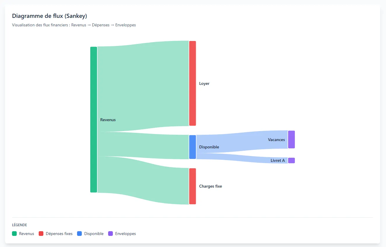Select the Enveloppes legend label

pos(125,234)
